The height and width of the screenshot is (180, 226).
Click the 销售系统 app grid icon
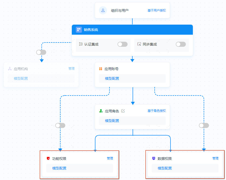pyautogui.click(x=79, y=30)
